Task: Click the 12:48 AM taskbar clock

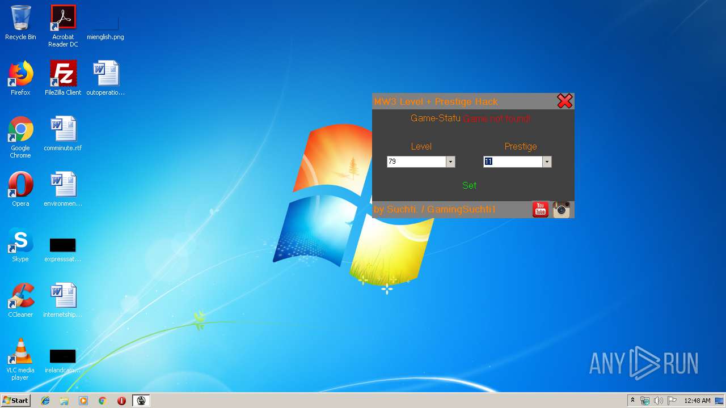Action: 697,401
